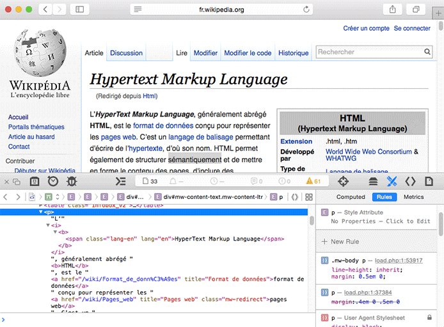Open the main resource dropdown with up-down arrows
444x327 pixels.
pos(57,196)
